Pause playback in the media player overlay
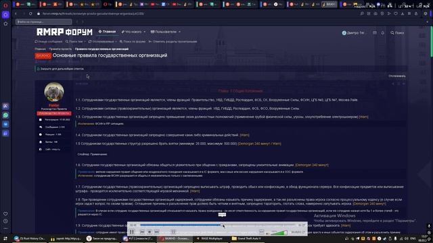 point(132,232)
